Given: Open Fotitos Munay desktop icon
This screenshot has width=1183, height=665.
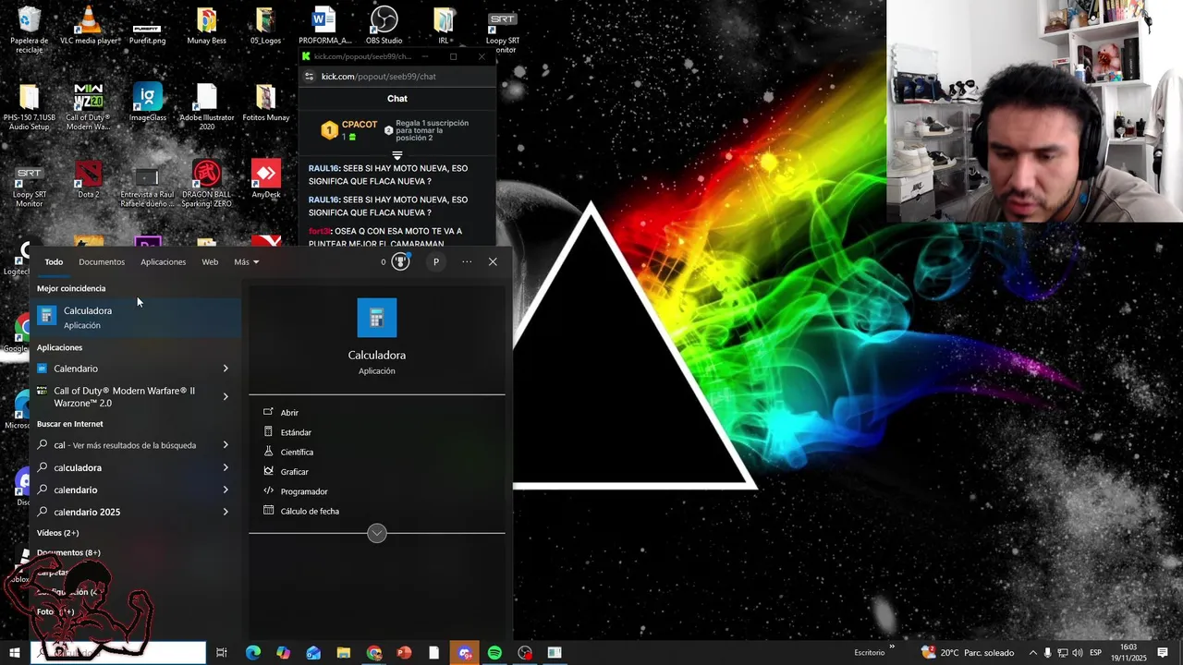Looking at the screenshot, I should 266,103.
